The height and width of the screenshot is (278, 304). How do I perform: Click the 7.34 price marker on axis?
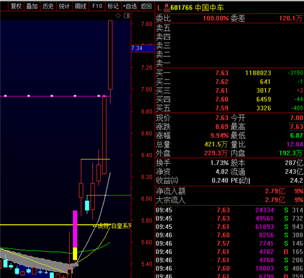tap(143, 49)
